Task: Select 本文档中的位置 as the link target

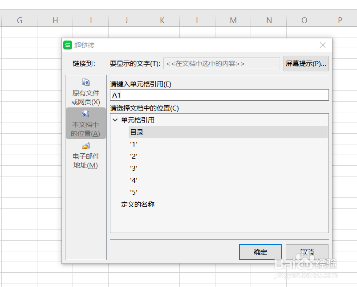Action: coord(85,123)
